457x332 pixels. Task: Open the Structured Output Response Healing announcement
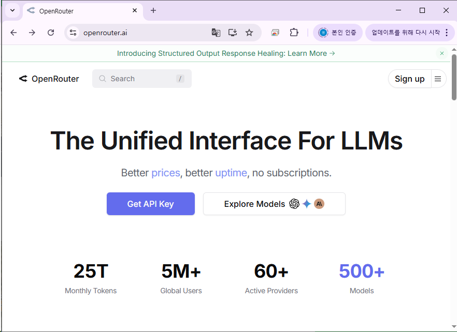click(x=226, y=54)
